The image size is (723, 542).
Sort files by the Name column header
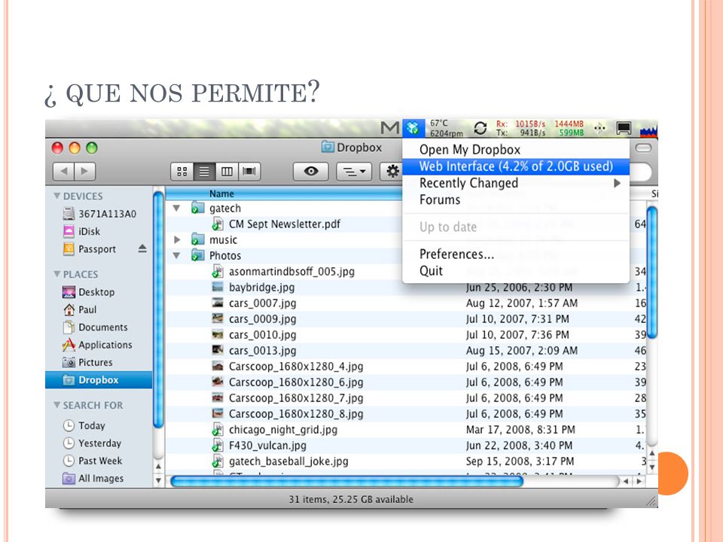284,194
